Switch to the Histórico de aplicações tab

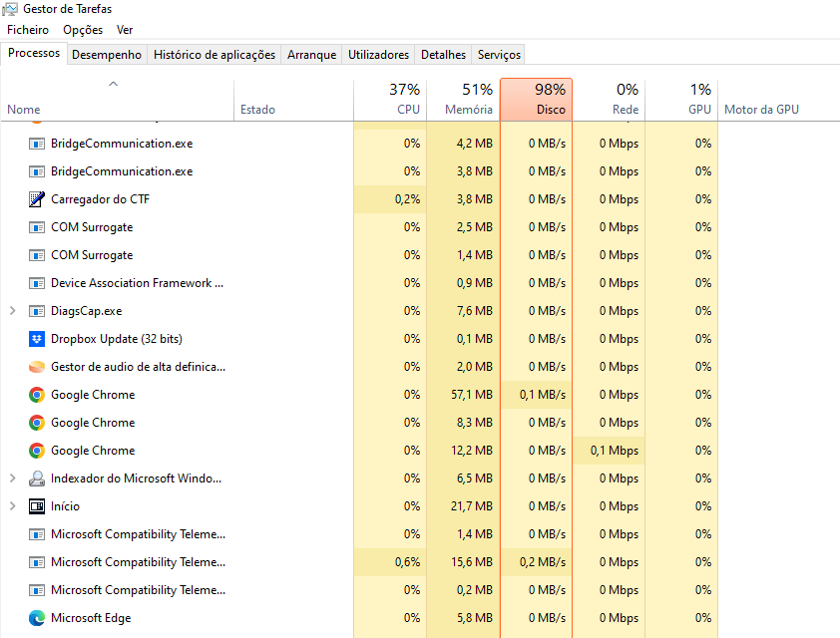[x=214, y=55]
